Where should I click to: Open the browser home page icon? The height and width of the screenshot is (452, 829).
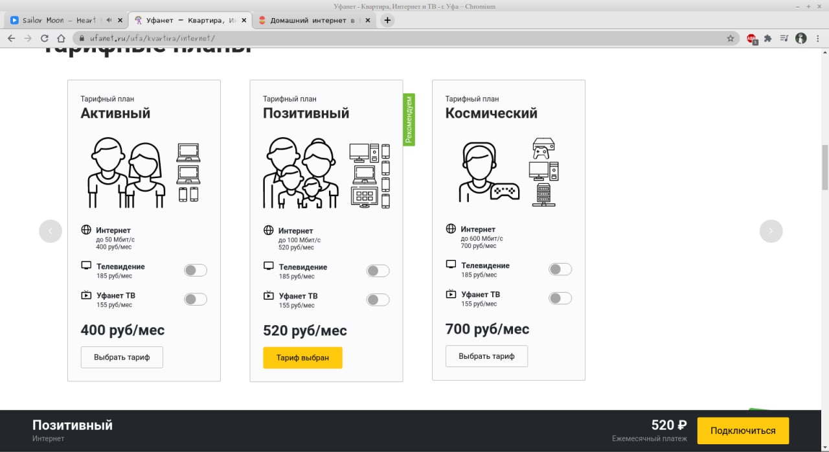click(x=61, y=38)
